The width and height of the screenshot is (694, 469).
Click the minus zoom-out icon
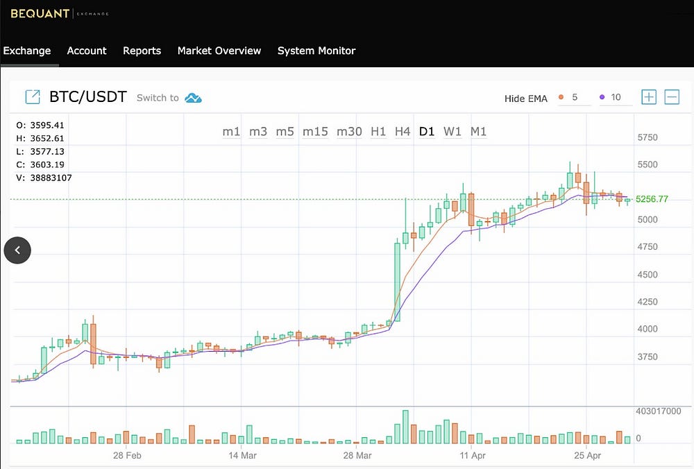[672, 97]
